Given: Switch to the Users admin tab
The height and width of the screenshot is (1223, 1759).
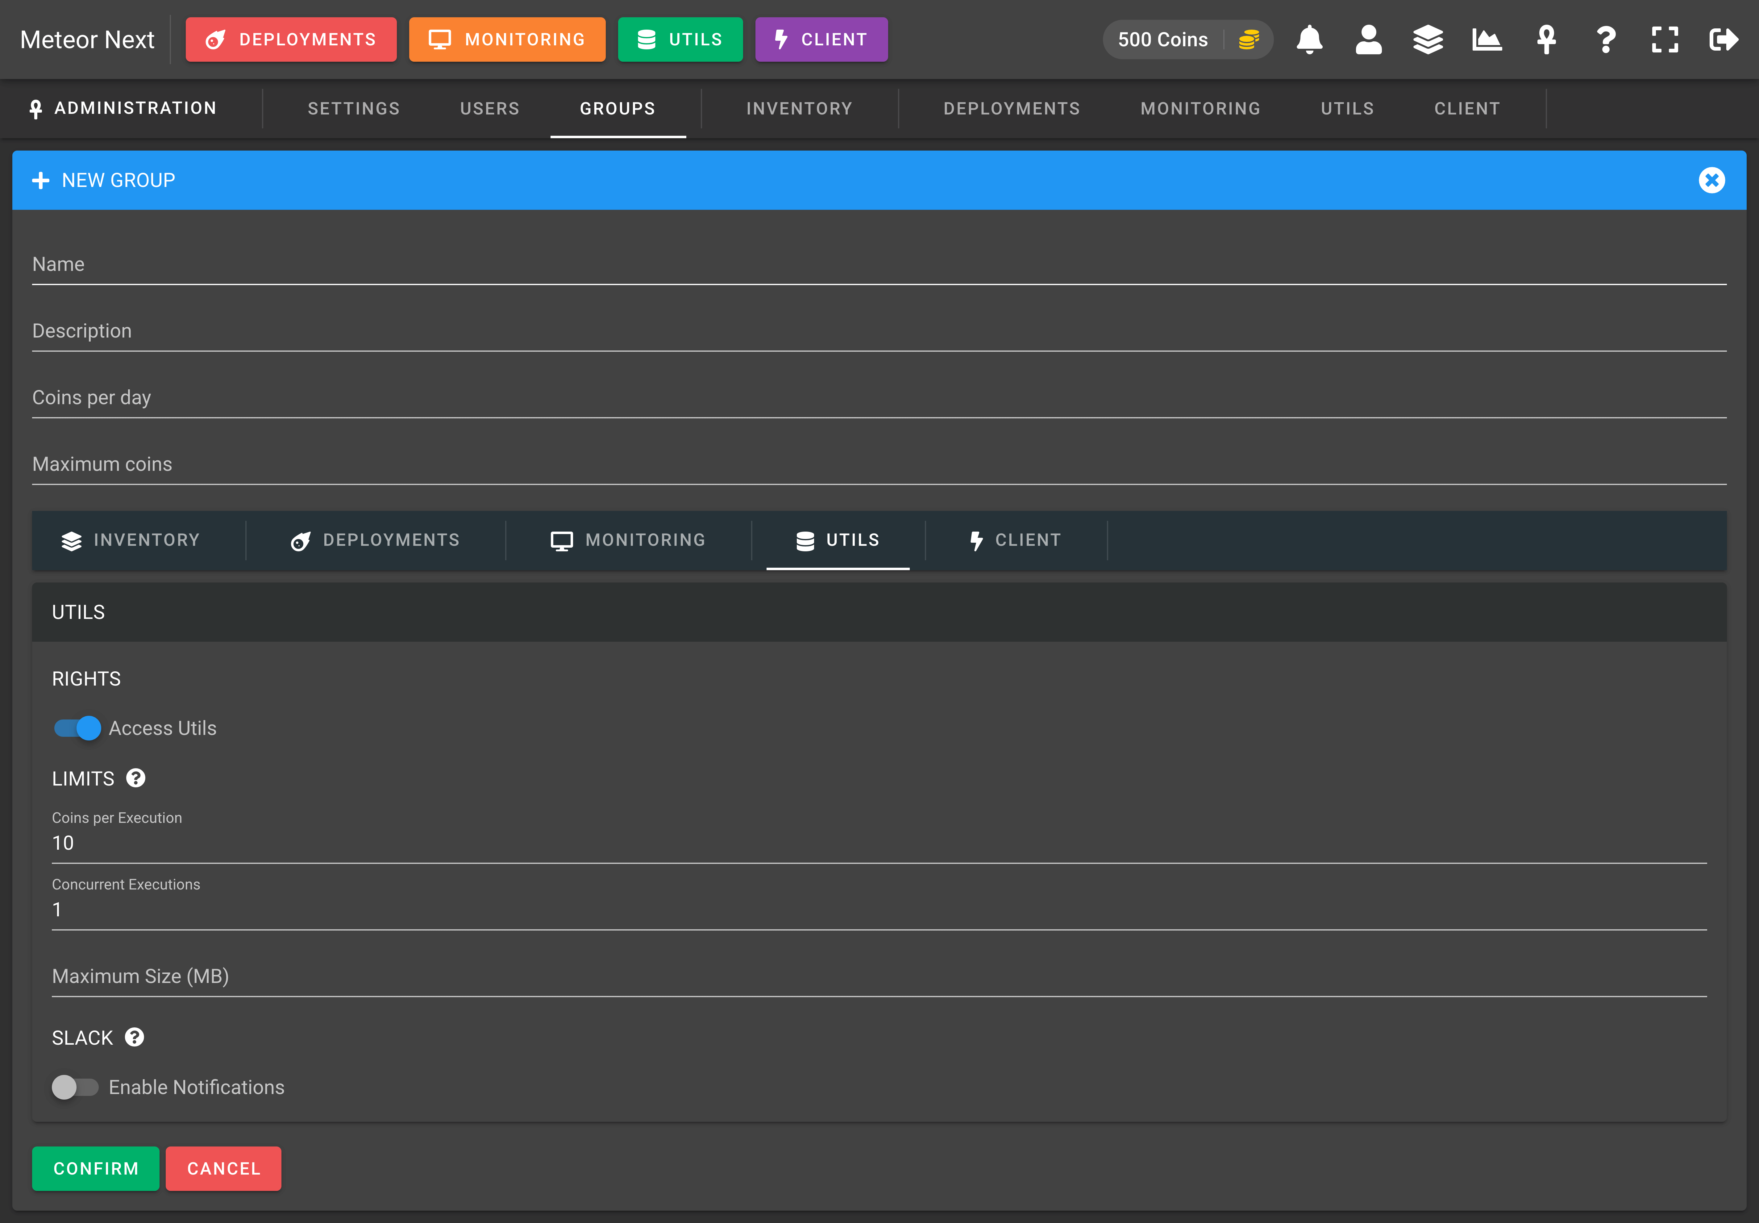Looking at the screenshot, I should pos(489,109).
